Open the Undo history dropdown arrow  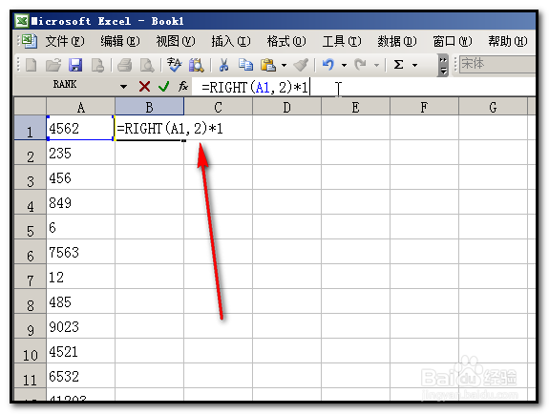pyautogui.click(x=344, y=65)
